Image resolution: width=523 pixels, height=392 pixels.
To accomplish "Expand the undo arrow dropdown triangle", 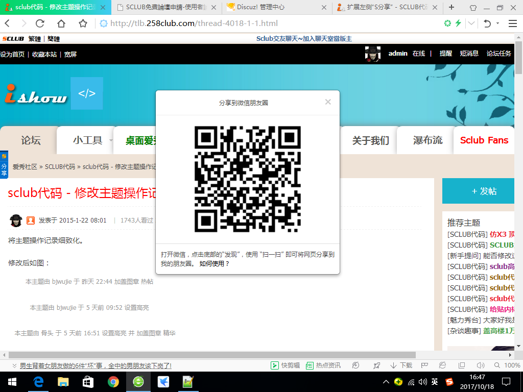I will point(497,23).
